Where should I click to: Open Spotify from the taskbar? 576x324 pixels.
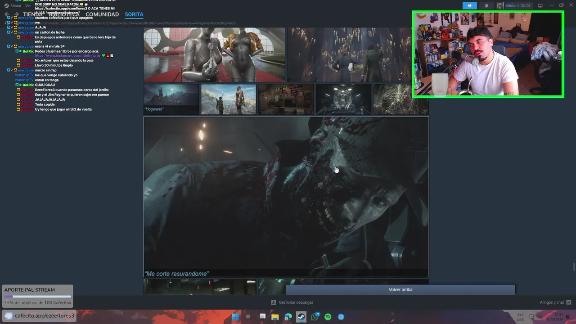click(x=328, y=317)
